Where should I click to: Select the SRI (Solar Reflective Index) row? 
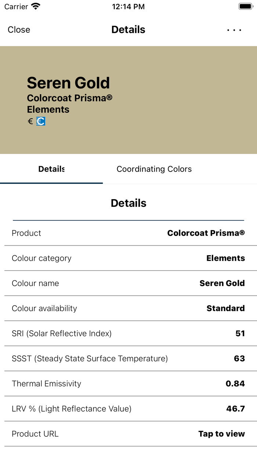(128, 334)
